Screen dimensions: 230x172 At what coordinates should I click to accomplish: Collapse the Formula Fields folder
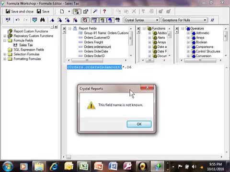(x=5, y=41)
